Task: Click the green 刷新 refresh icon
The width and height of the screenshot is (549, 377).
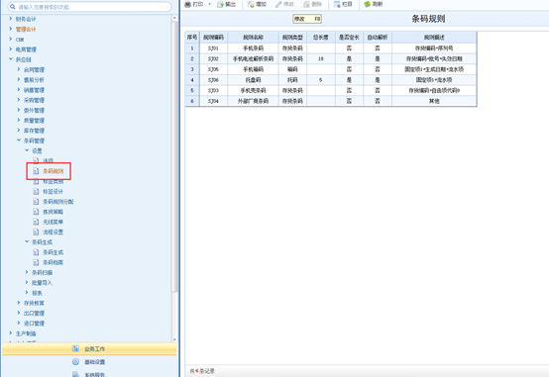Action: [x=368, y=4]
